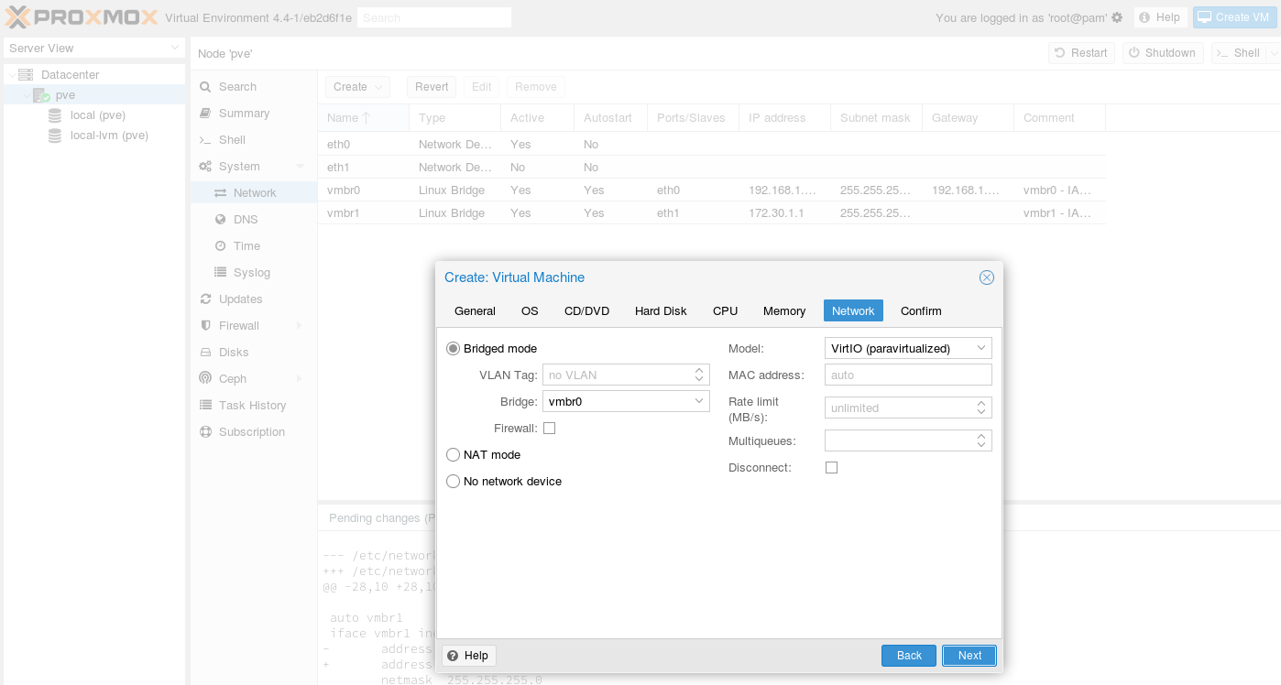The width and height of the screenshot is (1281, 685).
Task: Tick the Disconnect checkbox
Action: pyautogui.click(x=831, y=467)
